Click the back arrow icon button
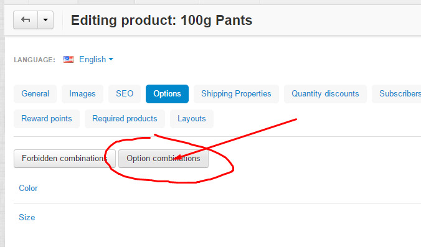The image size is (421, 247). click(x=26, y=20)
